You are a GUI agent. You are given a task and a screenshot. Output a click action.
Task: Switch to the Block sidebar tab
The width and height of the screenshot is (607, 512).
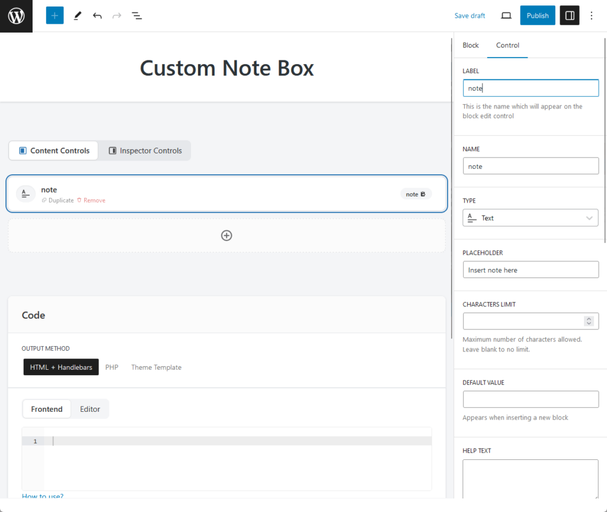(470, 45)
